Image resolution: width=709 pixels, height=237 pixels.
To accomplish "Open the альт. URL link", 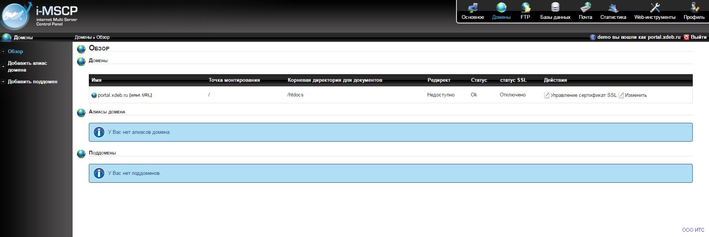I will tap(141, 95).
